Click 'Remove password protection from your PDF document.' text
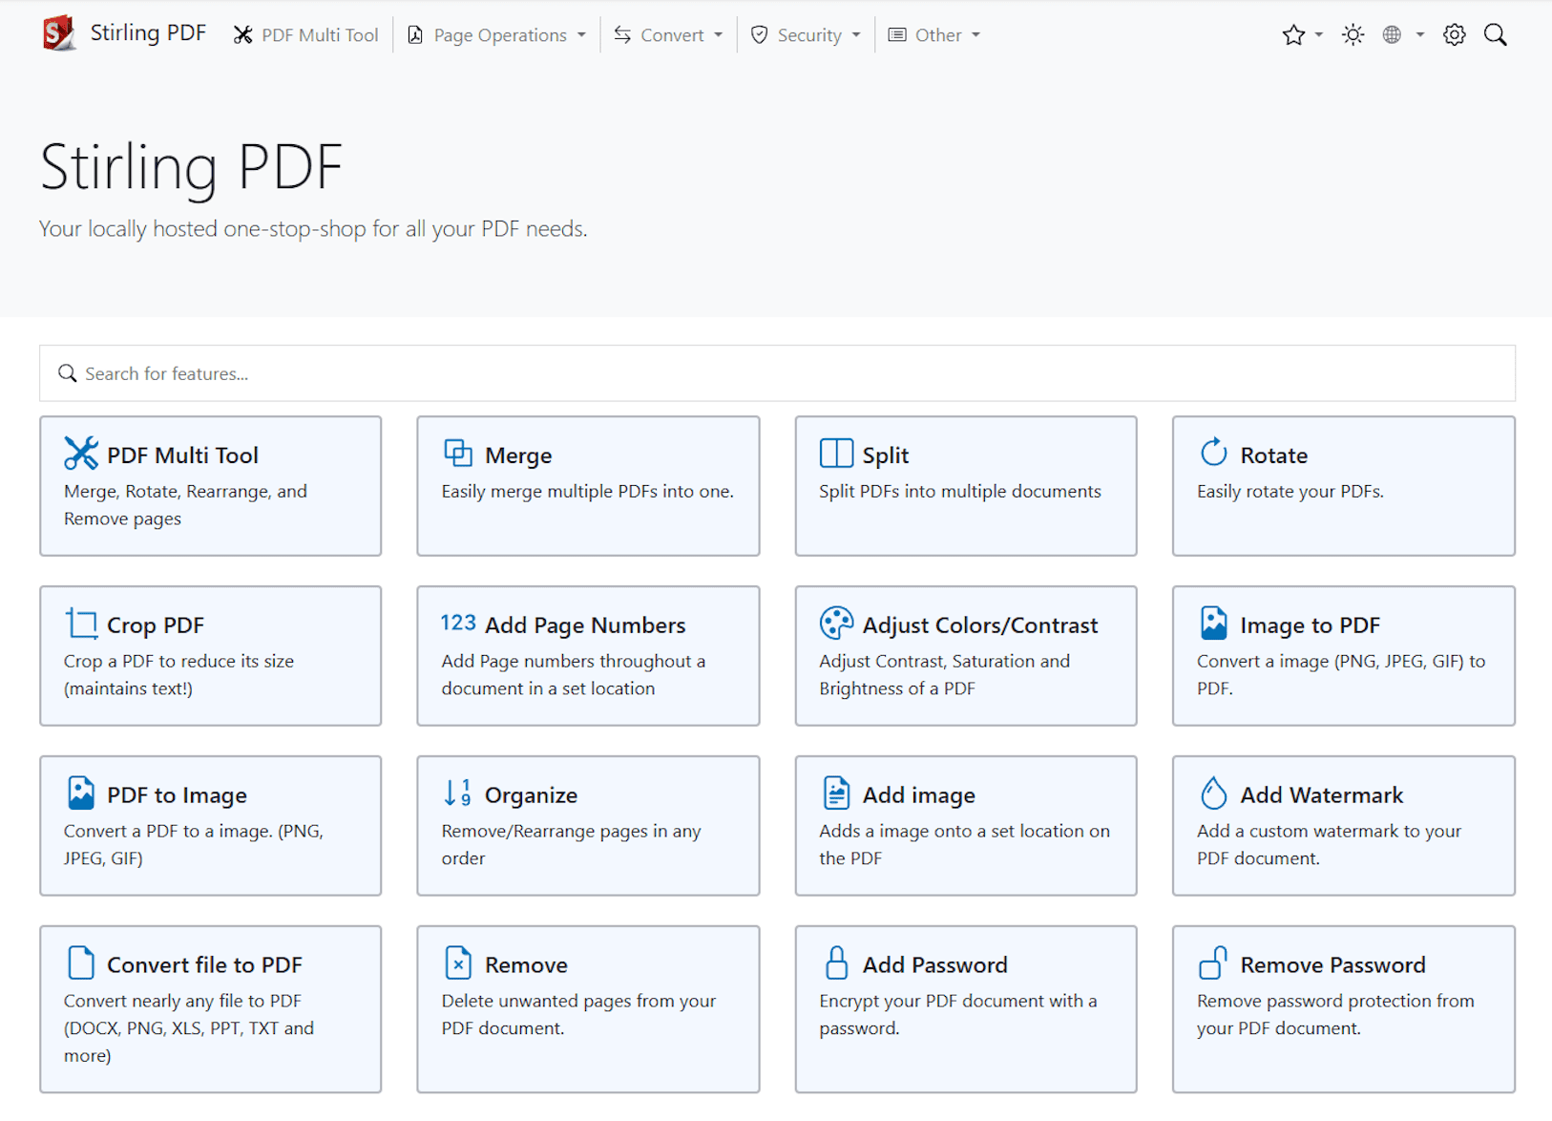The width and height of the screenshot is (1552, 1121). (x=1335, y=1015)
